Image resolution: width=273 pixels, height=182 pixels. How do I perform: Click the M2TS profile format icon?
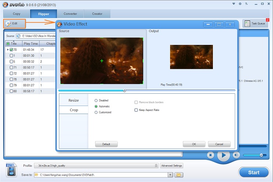coord(11,170)
